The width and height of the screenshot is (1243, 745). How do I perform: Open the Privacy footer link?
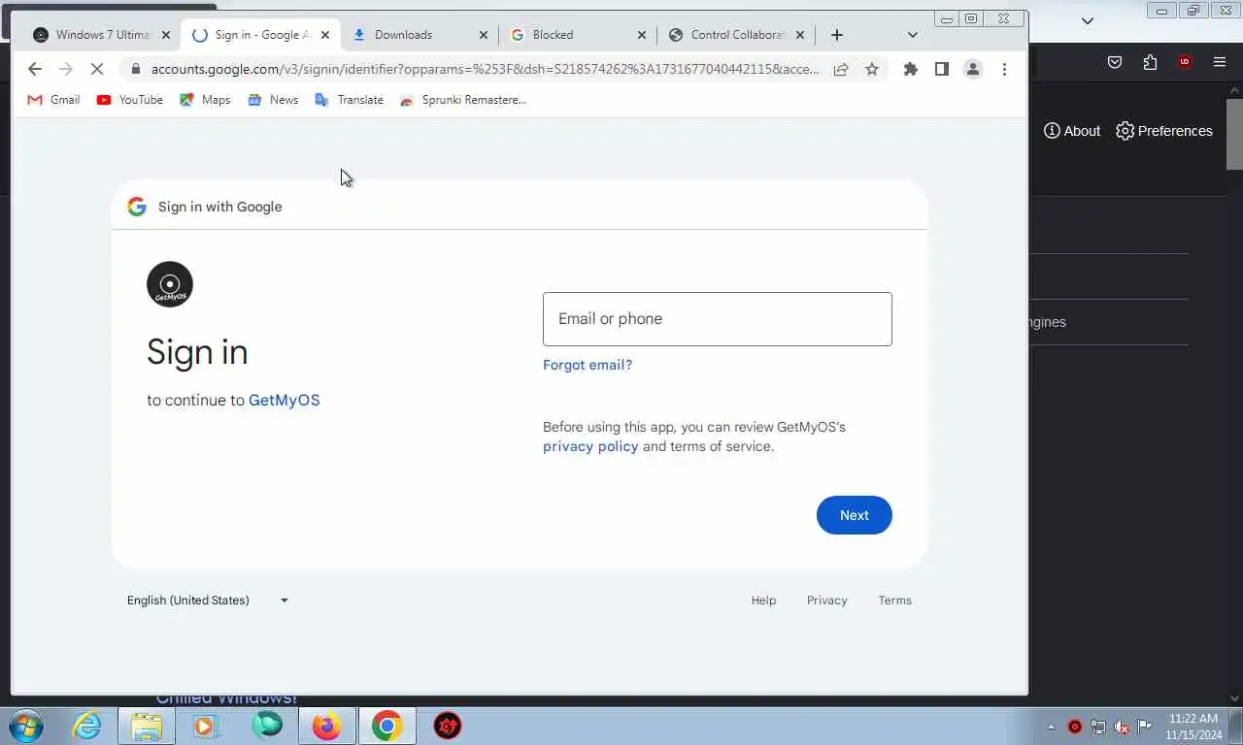[x=827, y=600]
